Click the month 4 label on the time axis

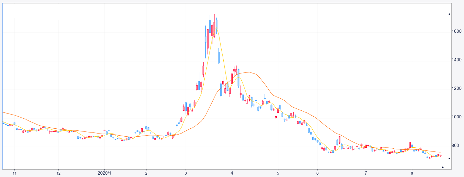(x=232, y=173)
